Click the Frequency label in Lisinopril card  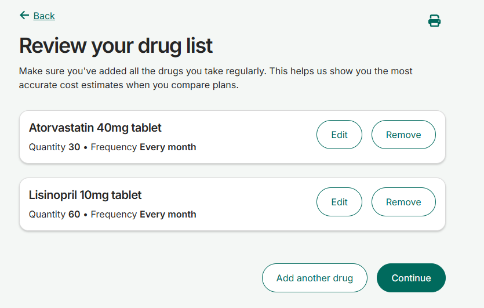point(114,215)
